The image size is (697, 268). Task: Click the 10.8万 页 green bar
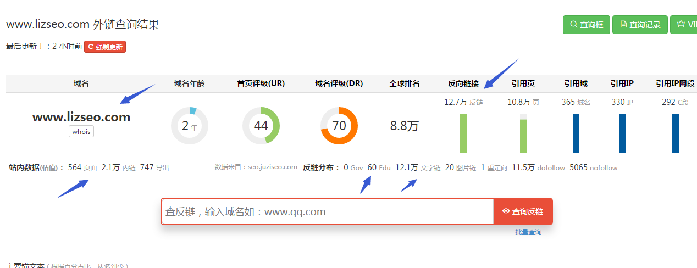coord(523,133)
